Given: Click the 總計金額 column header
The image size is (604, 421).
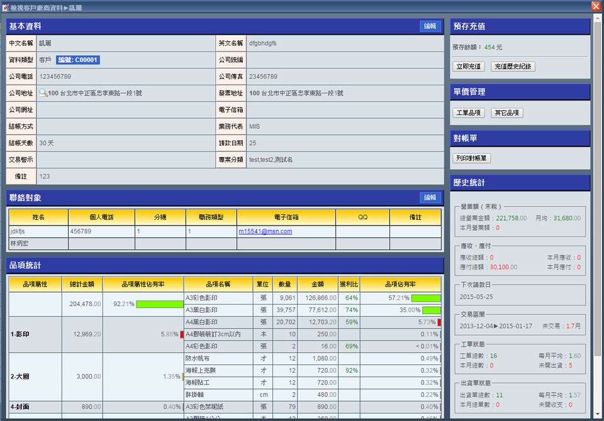Looking at the screenshot, I should pos(82,284).
